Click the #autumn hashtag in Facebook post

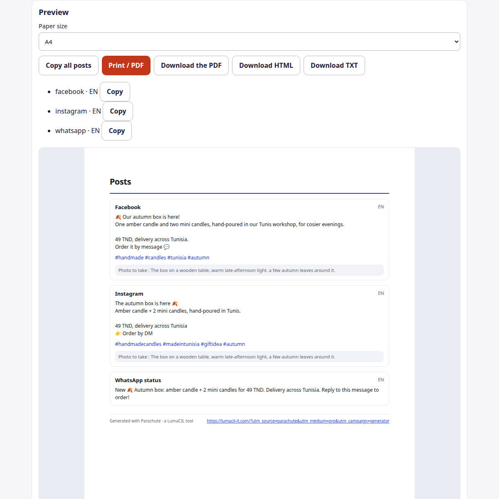198,257
